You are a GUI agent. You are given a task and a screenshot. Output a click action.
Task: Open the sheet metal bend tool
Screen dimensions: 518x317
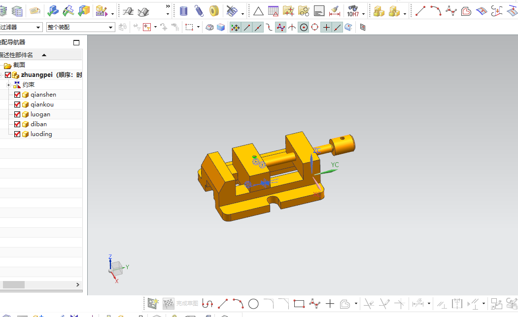[128, 11]
